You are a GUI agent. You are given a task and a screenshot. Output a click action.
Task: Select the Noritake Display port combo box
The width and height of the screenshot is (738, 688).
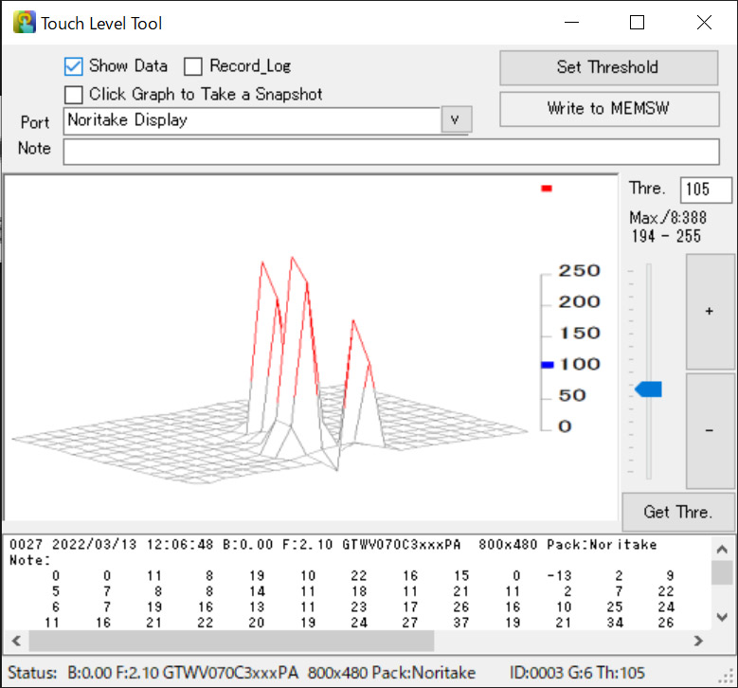[x=252, y=120]
